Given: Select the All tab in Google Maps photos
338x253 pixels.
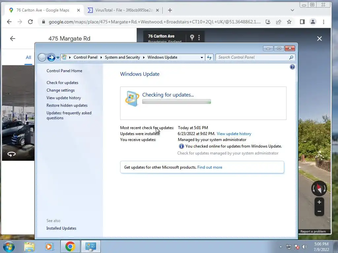Looking at the screenshot, I should point(28,57).
